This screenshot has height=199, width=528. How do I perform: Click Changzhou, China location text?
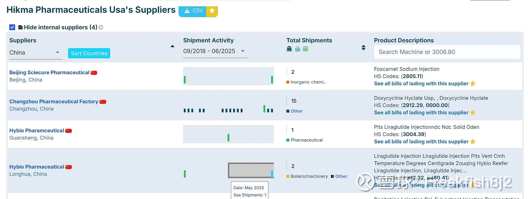point(31,109)
